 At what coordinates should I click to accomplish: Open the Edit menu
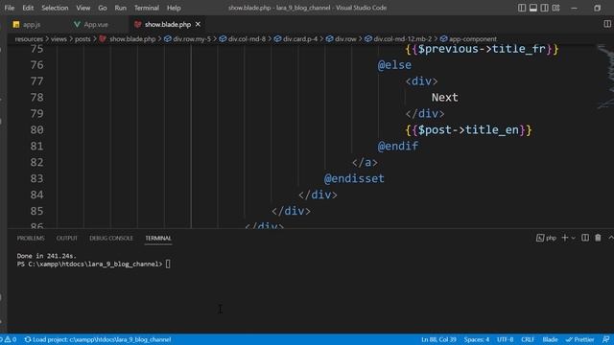(x=28, y=8)
